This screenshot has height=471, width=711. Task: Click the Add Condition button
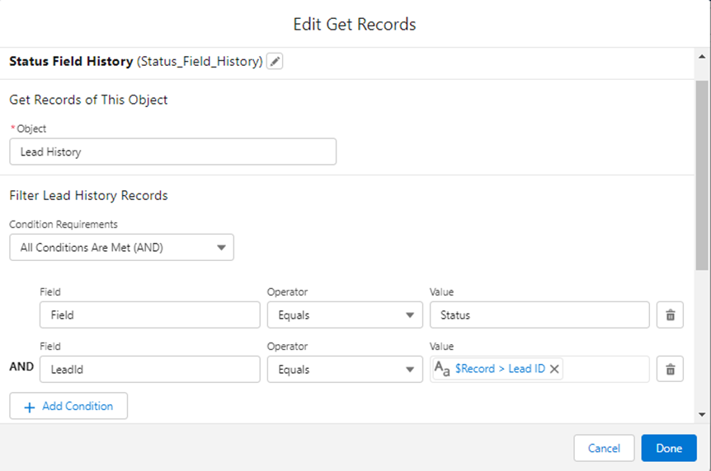(68, 406)
